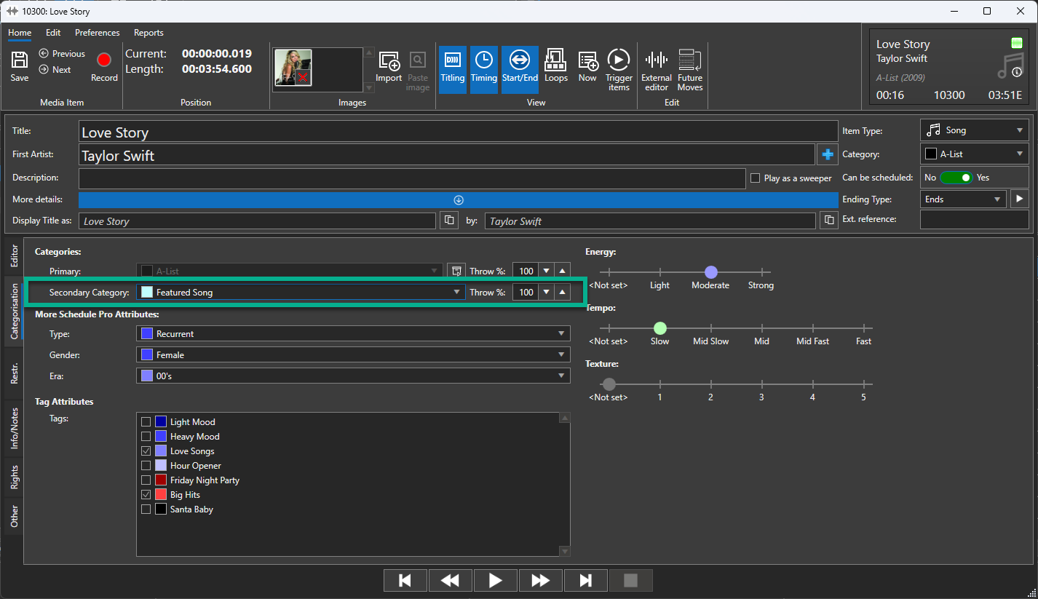Screen dimensions: 1038x599
Task: Skip to start of track
Action: click(405, 580)
